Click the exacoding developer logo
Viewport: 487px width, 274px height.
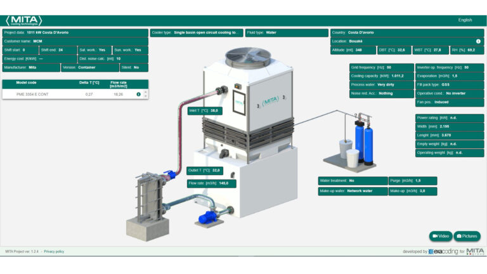[x=443, y=252]
